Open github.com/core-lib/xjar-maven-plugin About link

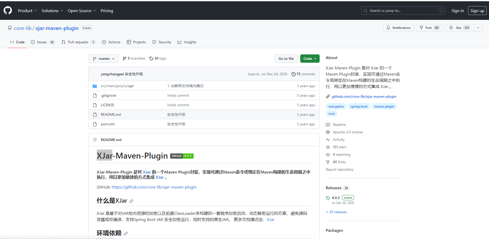pos(364,96)
